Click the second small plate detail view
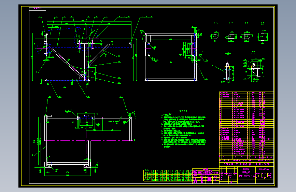Viewport: 296px width, 192px height. click(x=231, y=36)
